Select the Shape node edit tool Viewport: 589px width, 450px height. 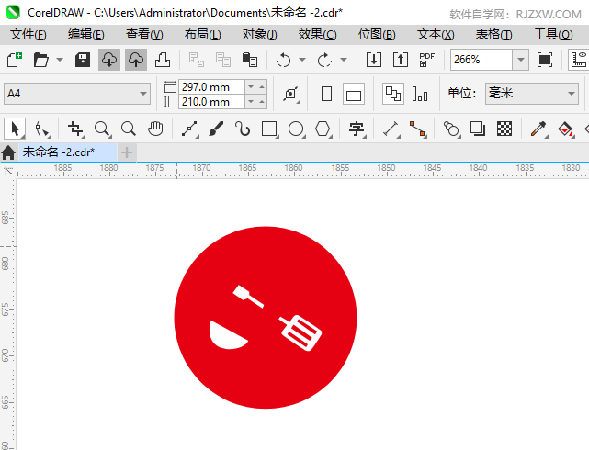point(41,129)
